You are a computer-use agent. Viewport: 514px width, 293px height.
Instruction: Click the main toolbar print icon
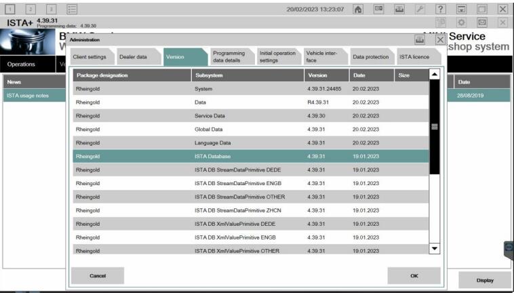(399, 9)
